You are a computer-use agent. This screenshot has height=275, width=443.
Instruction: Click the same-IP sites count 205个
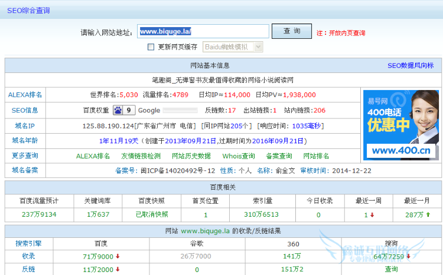[x=239, y=126]
